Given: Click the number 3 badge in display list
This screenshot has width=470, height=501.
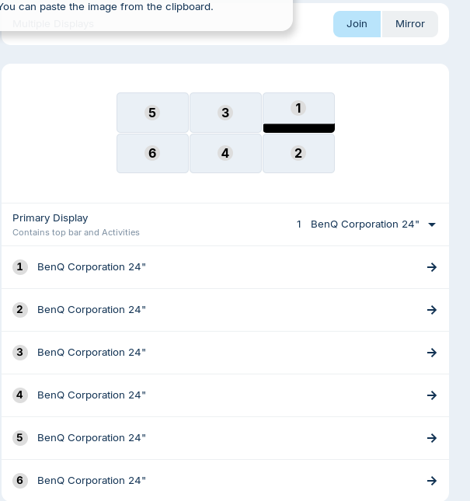Looking at the screenshot, I should 20,353.
